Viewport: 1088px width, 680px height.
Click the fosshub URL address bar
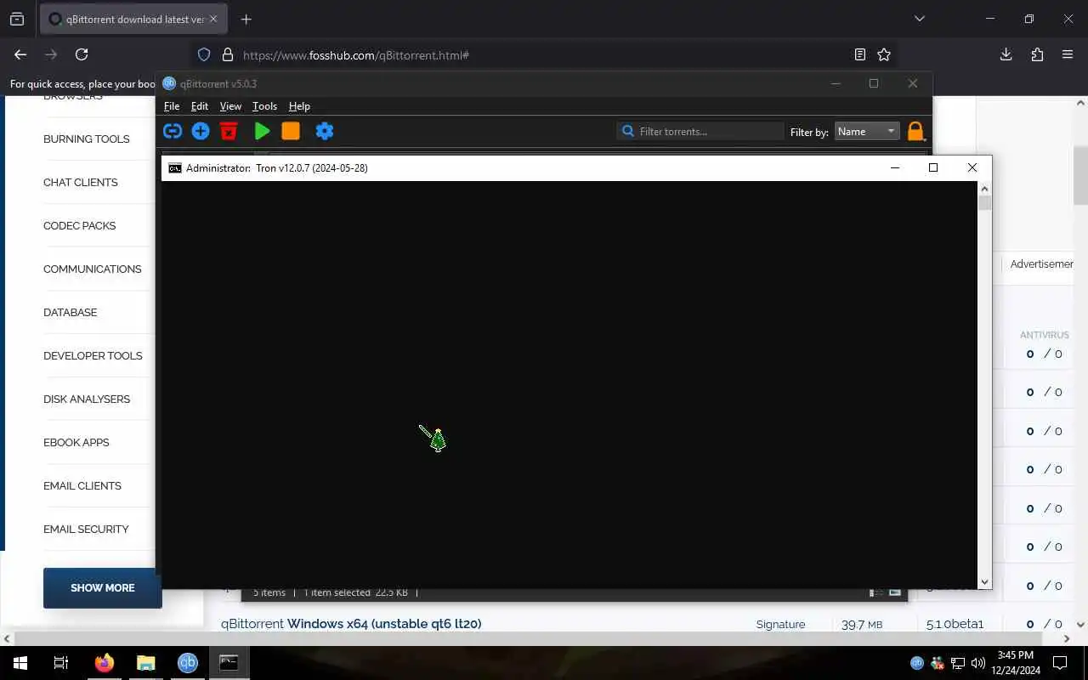pos(544,55)
